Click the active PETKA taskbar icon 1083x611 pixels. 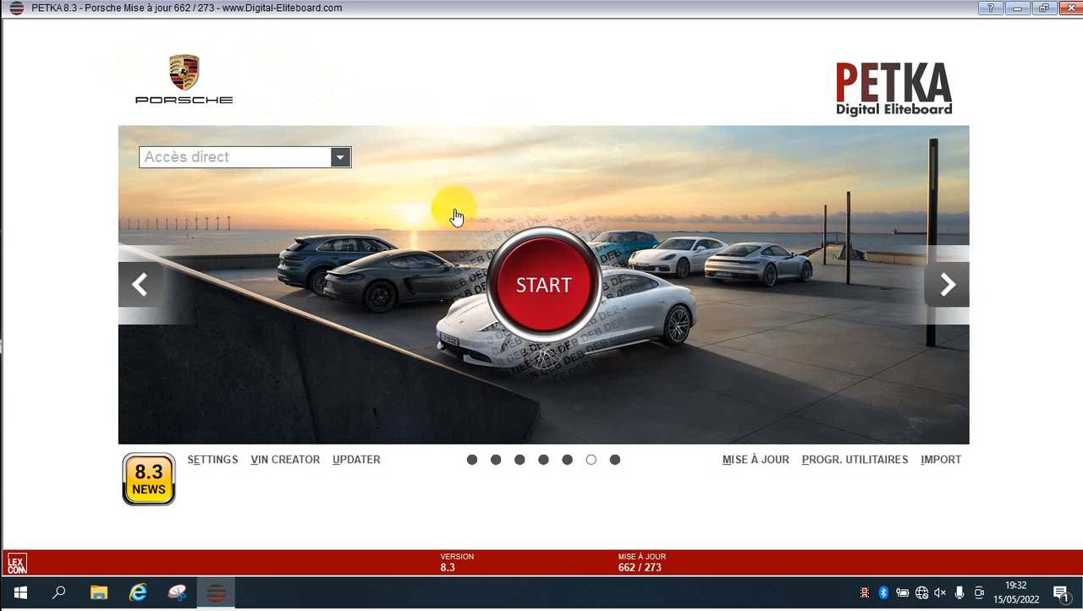(x=216, y=592)
